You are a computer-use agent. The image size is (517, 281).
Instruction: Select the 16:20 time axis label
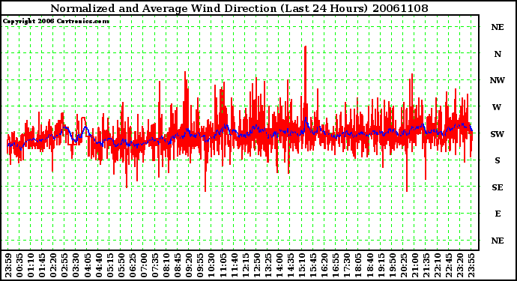coord(324,265)
